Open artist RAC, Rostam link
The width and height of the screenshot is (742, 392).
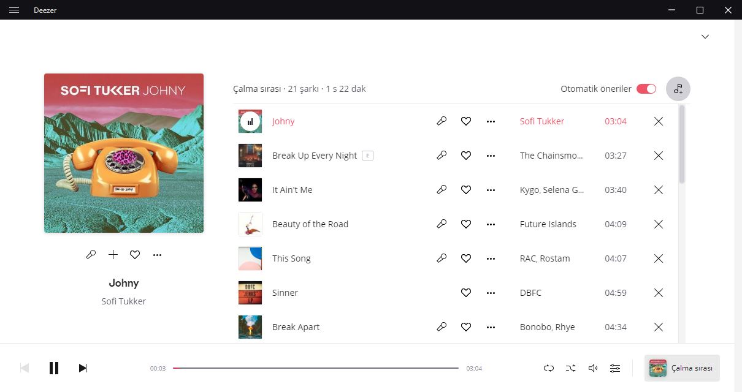545,258
